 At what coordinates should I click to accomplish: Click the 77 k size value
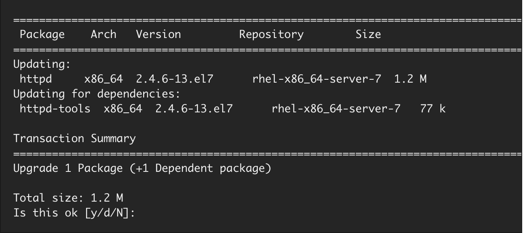(x=433, y=109)
